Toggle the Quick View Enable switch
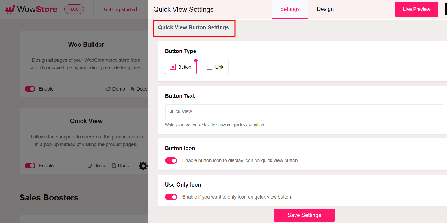447x223 pixels. click(x=30, y=166)
